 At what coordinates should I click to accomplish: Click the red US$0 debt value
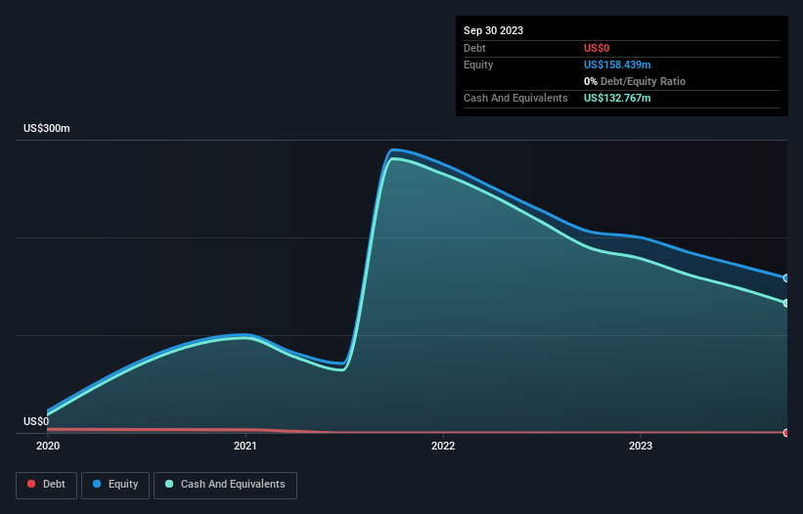(597, 48)
